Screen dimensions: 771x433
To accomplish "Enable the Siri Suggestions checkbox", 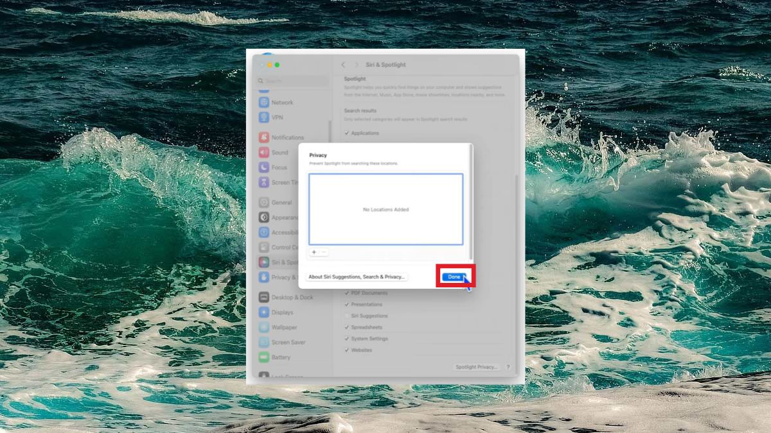I will click(x=347, y=316).
